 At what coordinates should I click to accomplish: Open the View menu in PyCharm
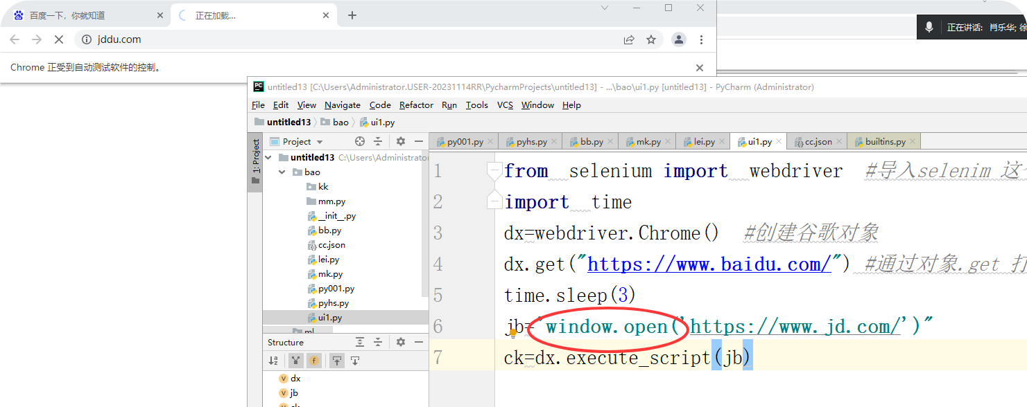[x=307, y=105]
